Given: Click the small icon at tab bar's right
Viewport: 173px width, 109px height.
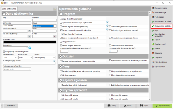Looking at the screenshot, I should point(55,9).
